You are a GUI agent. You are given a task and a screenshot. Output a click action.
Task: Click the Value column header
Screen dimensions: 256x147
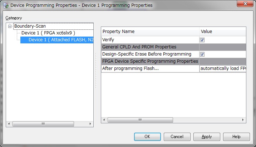pos(223,32)
